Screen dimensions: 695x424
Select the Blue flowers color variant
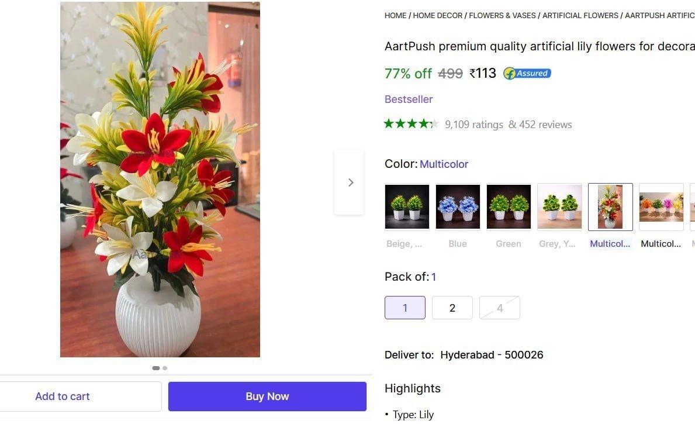point(458,207)
